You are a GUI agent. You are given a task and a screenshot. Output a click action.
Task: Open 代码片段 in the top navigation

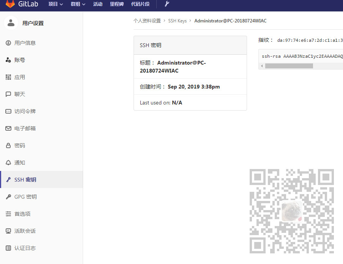[x=140, y=4]
